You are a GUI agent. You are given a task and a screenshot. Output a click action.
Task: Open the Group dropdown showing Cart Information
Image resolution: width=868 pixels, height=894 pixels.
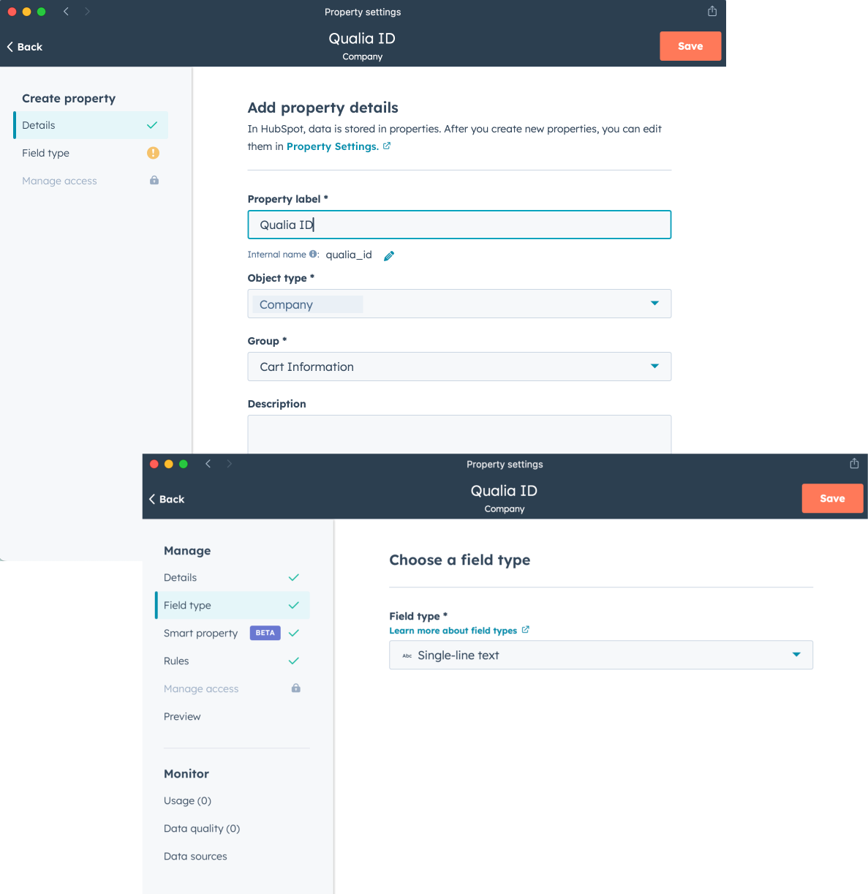(x=459, y=367)
